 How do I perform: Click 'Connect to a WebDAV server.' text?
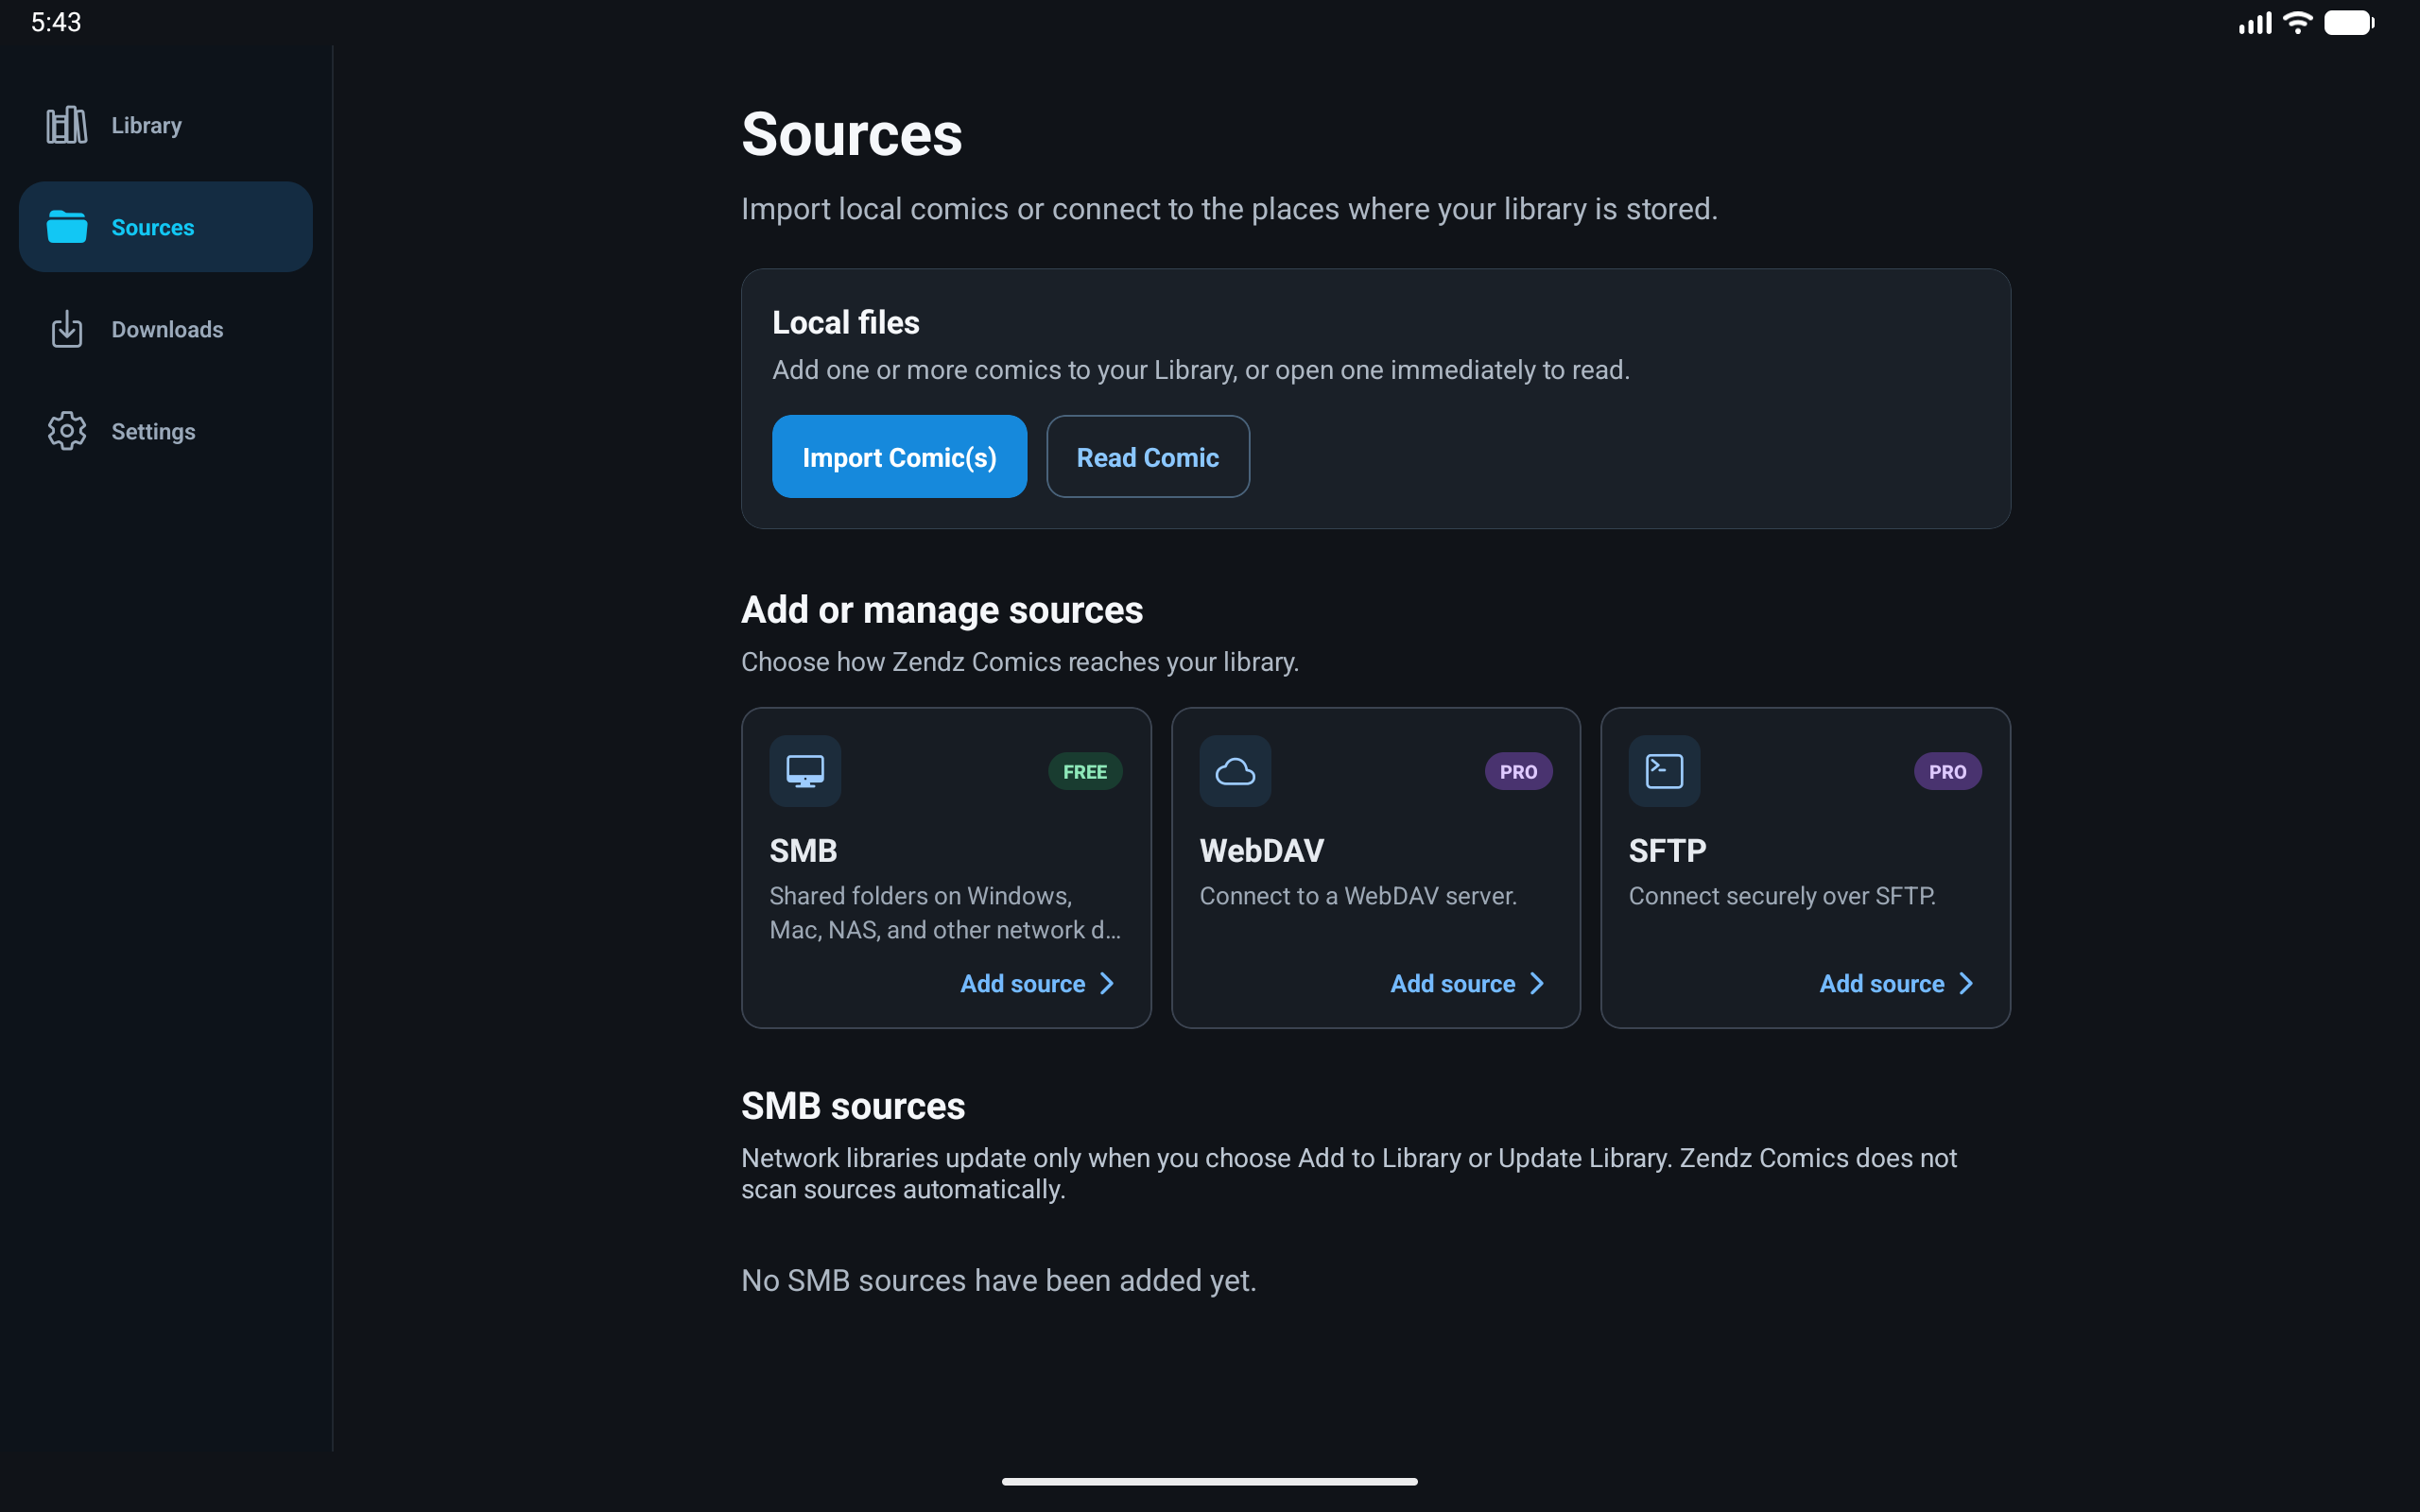1358,896
